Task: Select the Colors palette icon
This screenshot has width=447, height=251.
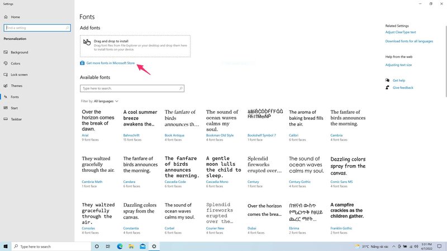Action: (6, 64)
